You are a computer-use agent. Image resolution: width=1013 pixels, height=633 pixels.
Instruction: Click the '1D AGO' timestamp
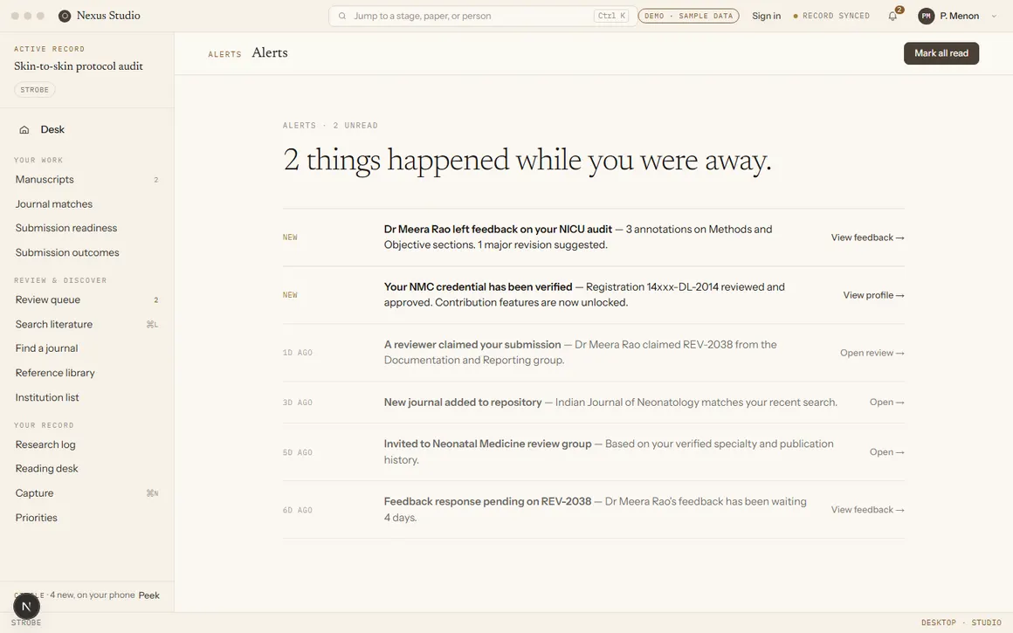pyautogui.click(x=297, y=353)
